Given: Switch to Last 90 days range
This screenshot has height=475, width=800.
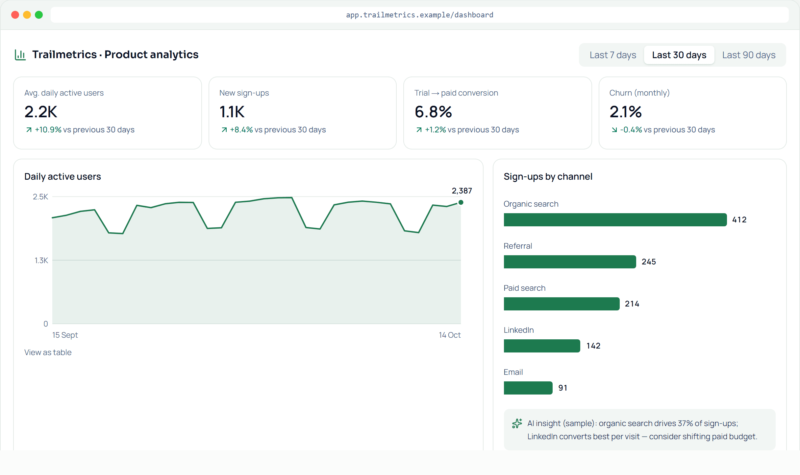Looking at the screenshot, I should click(x=749, y=55).
